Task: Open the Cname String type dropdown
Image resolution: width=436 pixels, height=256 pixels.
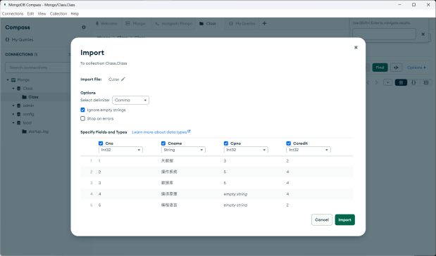Action: [183, 150]
